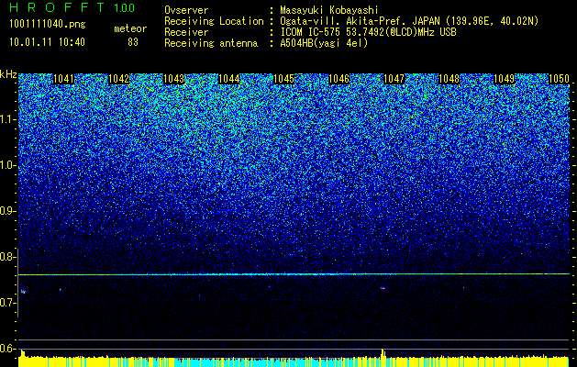Click the A504HB(yagi 4el) antenna text
Viewport: 577px width, 367px height.
(x=324, y=43)
